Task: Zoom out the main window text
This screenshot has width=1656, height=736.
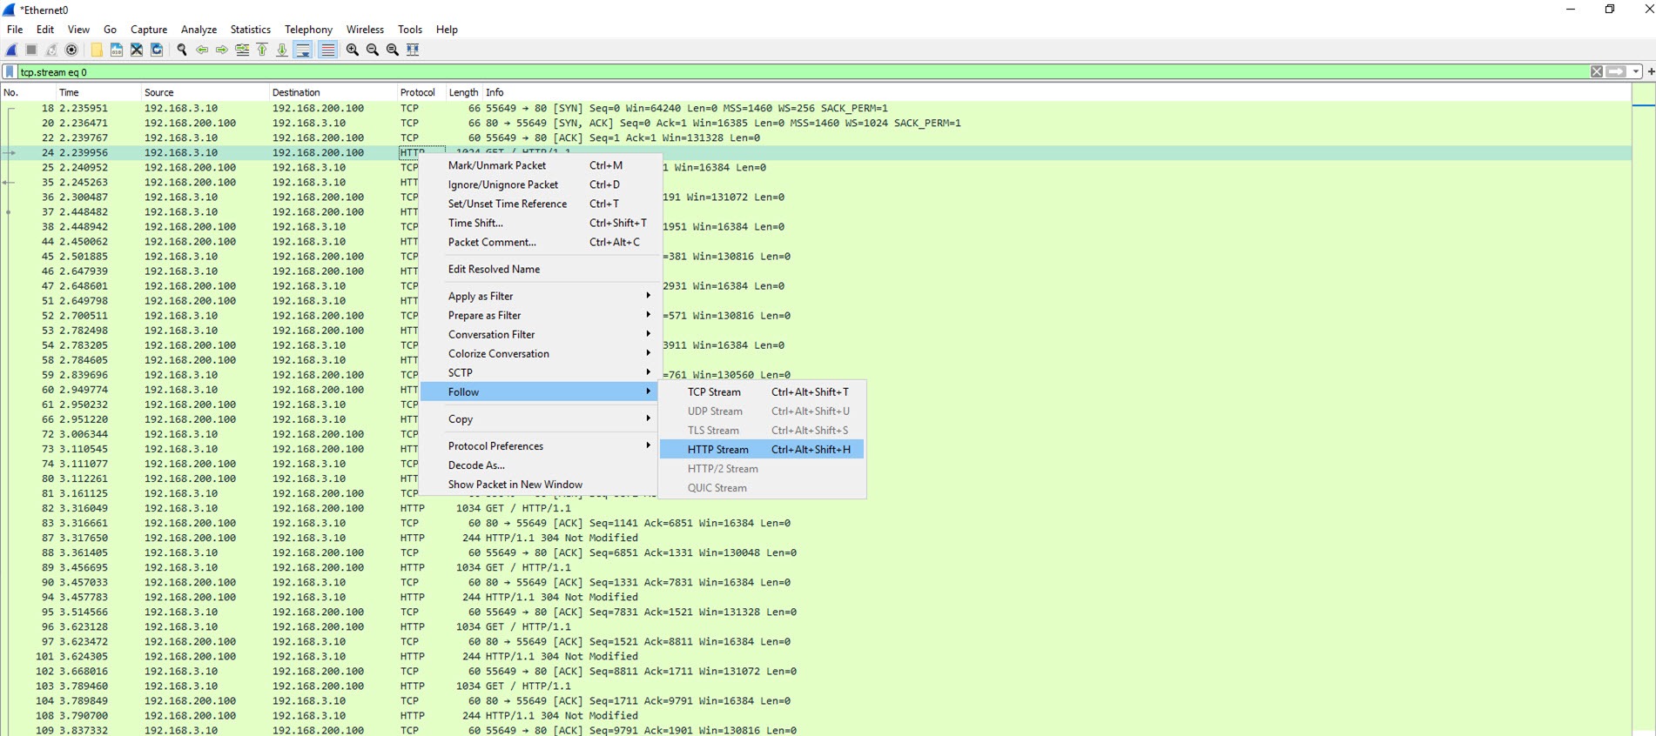Action: click(x=373, y=50)
